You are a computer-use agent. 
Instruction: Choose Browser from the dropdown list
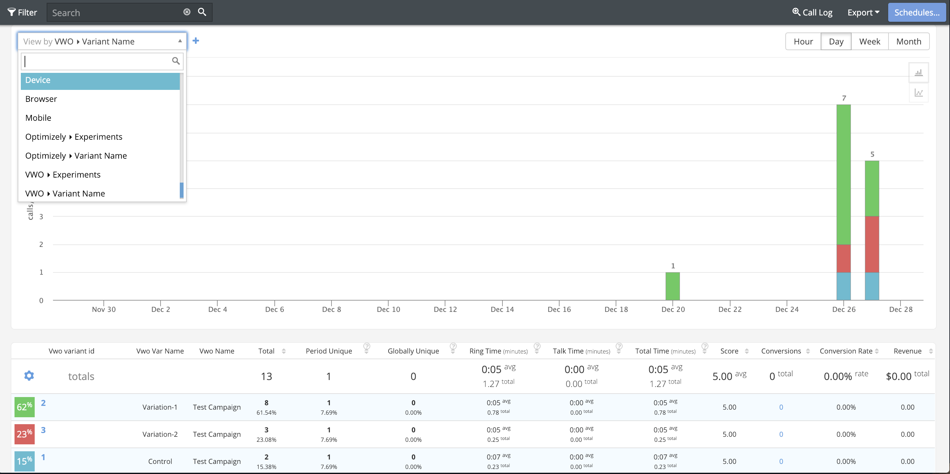(x=41, y=99)
